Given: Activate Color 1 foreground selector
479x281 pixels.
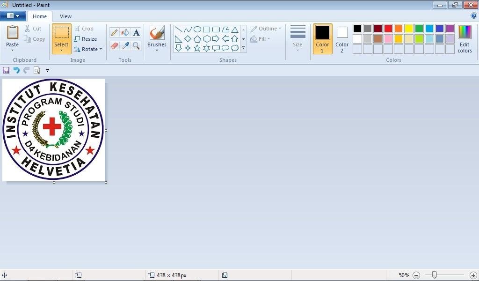Looking at the screenshot, I should (323, 39).
